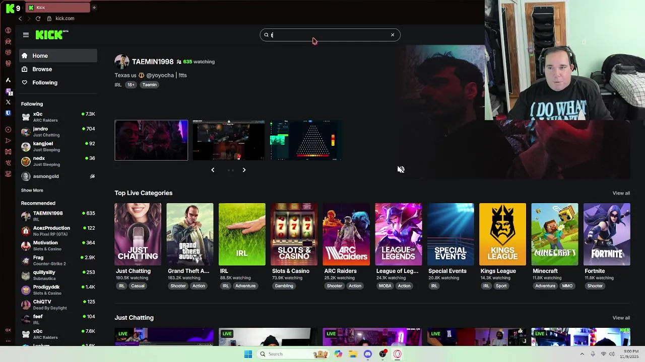The height and width of the screenshot is (362, 645).
Task: Click the Kick beta logo
Action: coord(52,35)
